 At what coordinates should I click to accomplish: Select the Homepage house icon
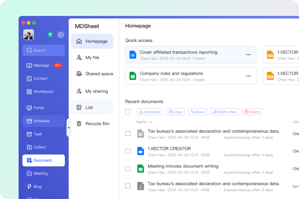[79, 41]
